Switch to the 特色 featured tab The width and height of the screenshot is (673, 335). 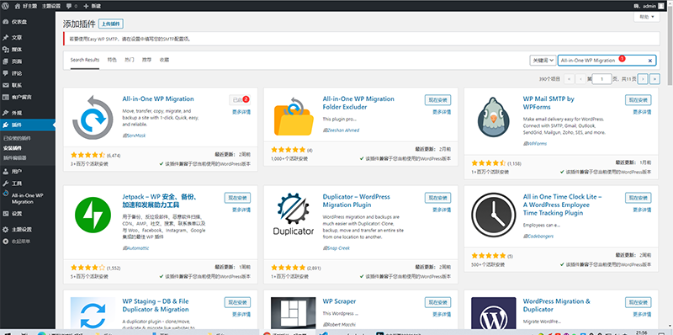(112, 60)
